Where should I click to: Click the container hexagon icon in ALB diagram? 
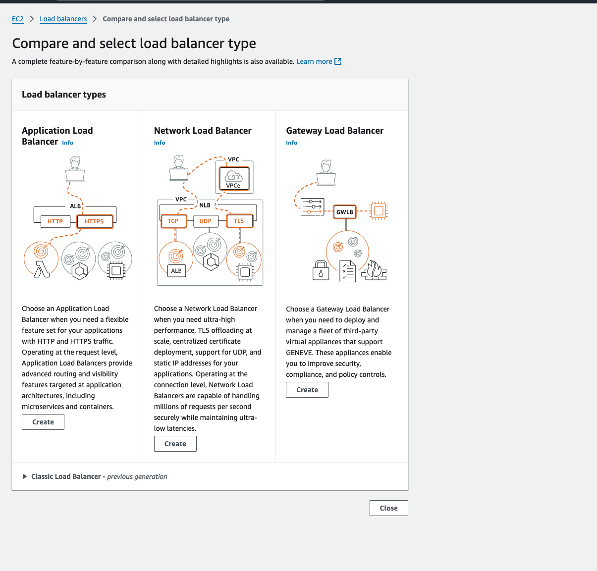point(80,271)
